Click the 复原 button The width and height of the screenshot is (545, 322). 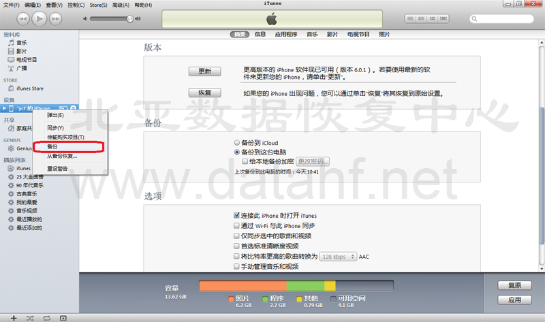[514, 285]
